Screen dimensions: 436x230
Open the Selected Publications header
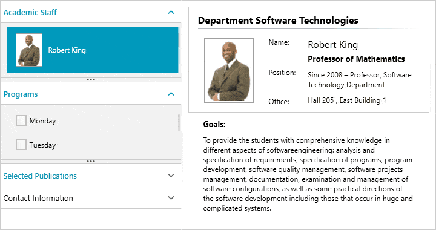(91, 176)
